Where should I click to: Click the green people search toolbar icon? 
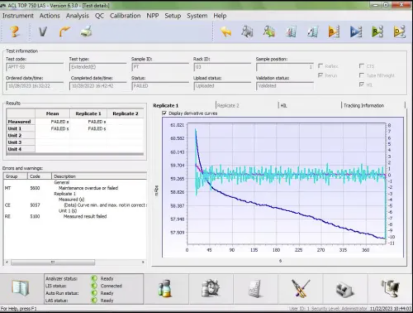pyautogui.click(x=269, y=32)
